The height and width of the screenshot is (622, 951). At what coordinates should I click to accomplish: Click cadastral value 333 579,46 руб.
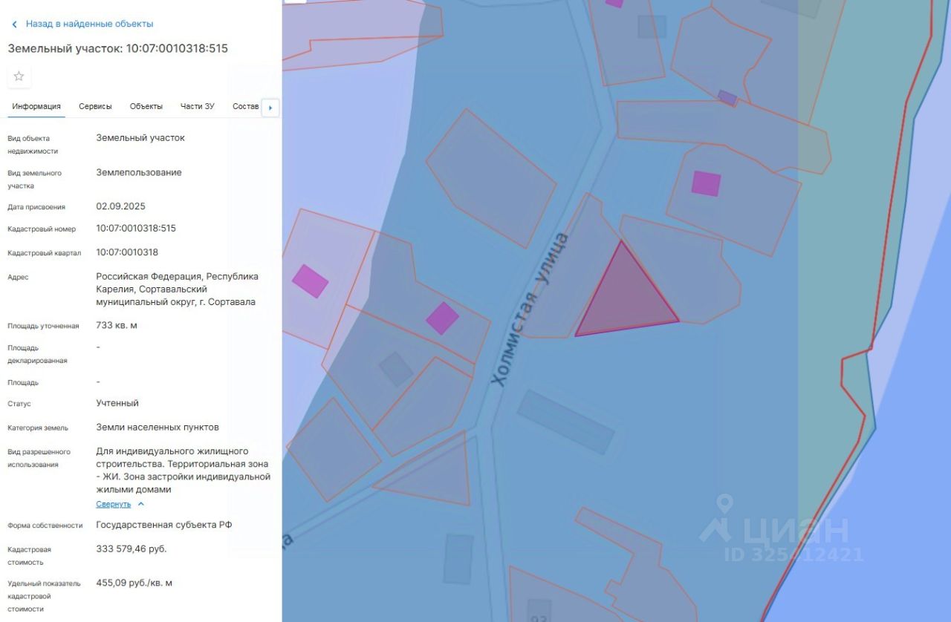click(132, 549)
